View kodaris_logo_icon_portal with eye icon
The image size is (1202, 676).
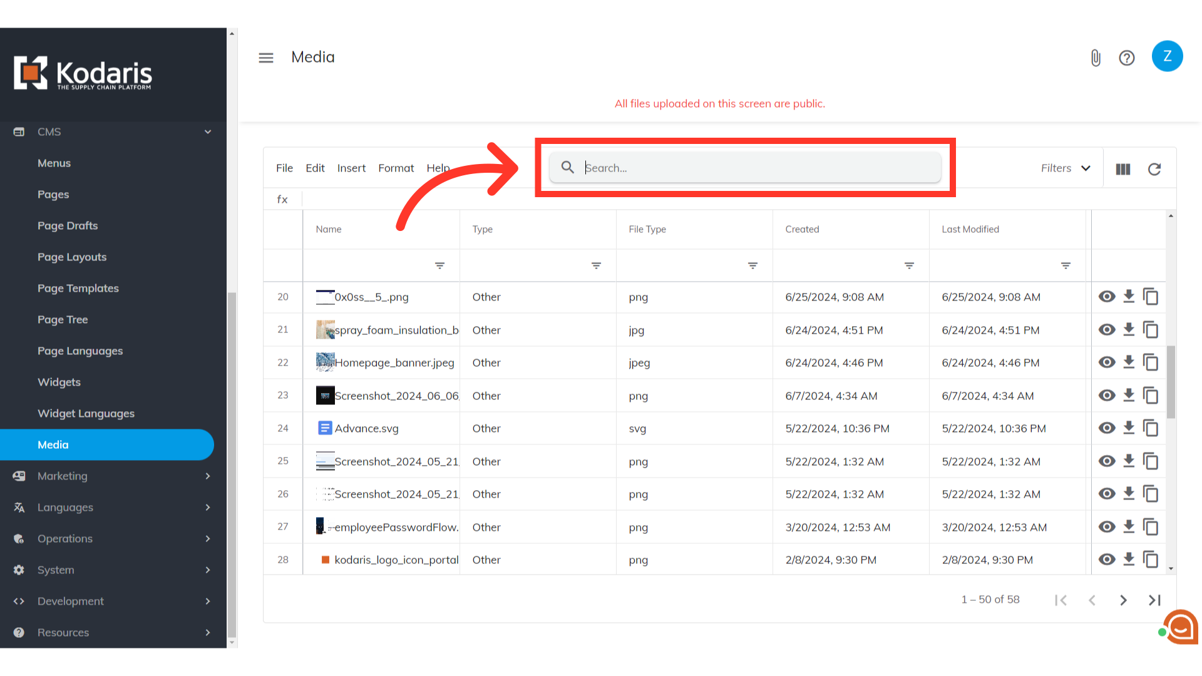tap(1107, 560)
